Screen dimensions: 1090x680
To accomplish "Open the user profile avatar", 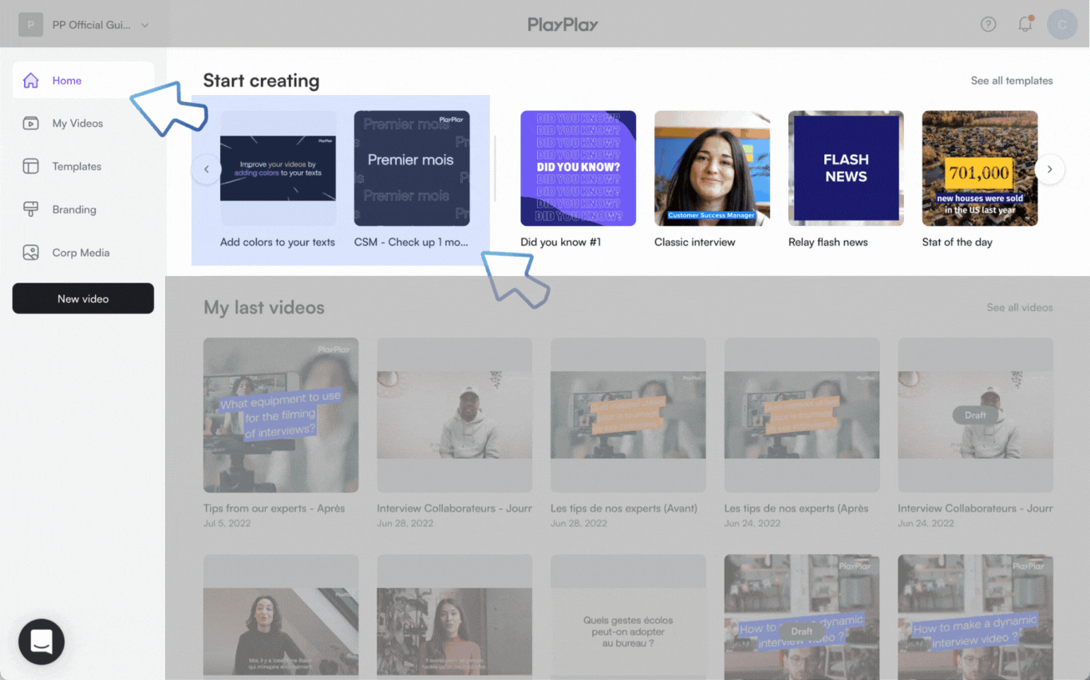I will point(1062,25).
